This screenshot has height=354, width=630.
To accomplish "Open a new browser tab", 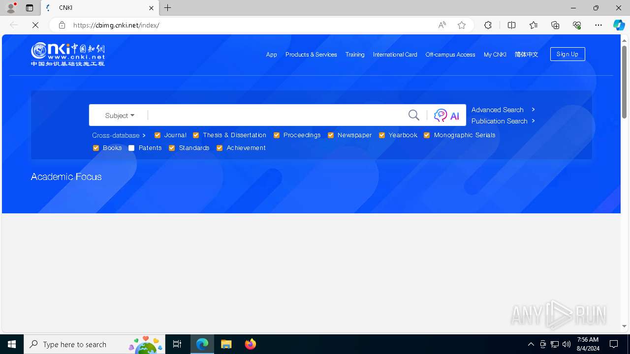I will click(168, 8).
